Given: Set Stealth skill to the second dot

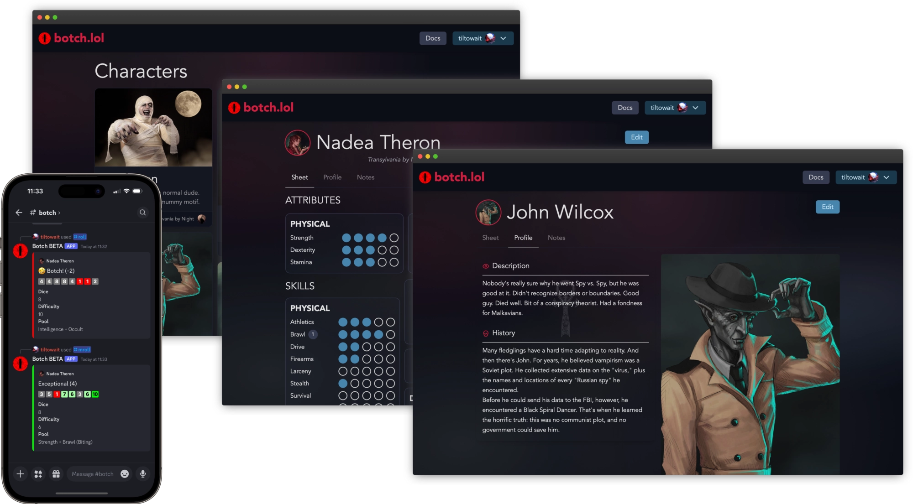Looking at the screenshot, I should coord(355,384).
